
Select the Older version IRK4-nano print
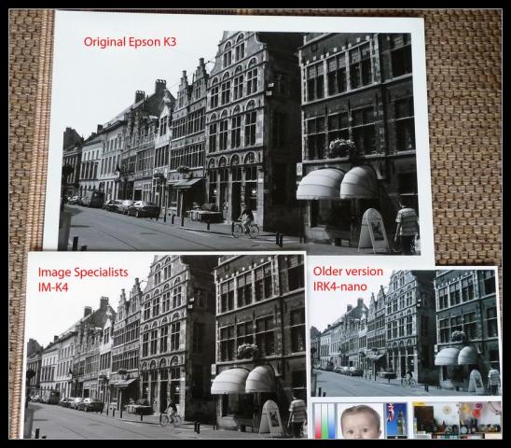click(405, 332)
